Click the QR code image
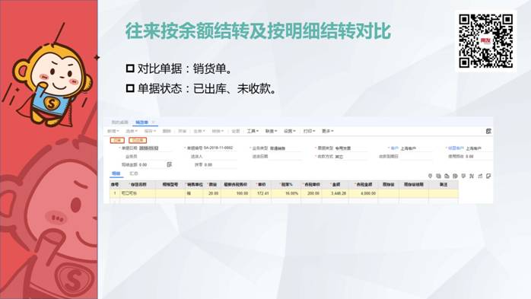 tap(485, 41)
